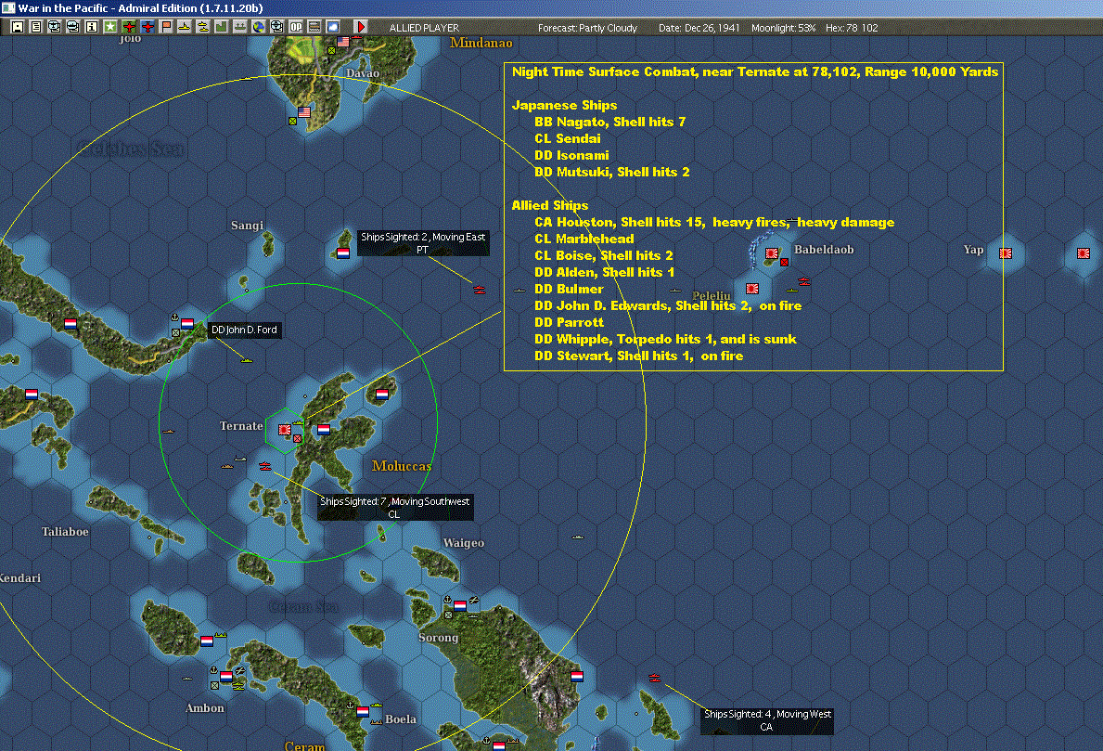
Task: Click the Moluccas region label
Action: tap(401, 466)
